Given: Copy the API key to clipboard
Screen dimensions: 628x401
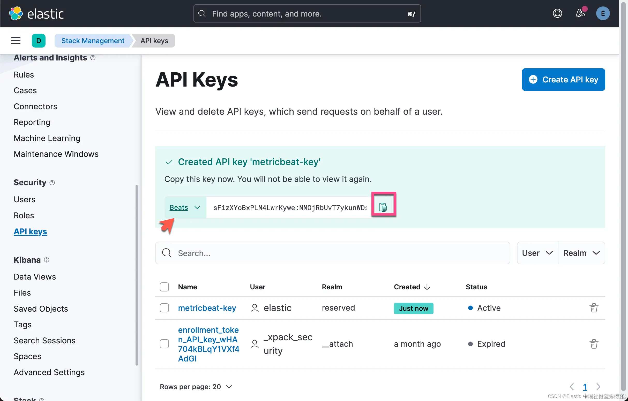Looking at the screenshot, I should pyautogui.click(x=383, y=207).
